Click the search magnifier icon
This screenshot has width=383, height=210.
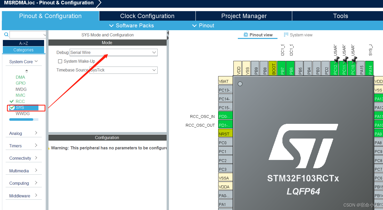(x=6, y=34)
